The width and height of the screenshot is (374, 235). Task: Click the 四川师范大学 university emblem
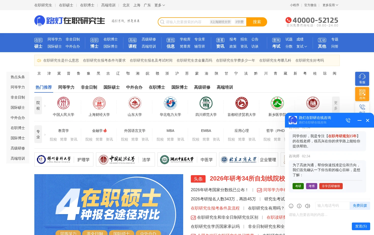(x=206, y=103)
